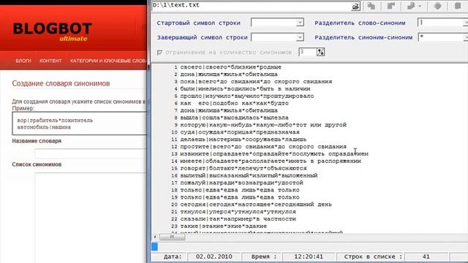Viewport: 468px width, 263px height.
Task: Click the 'Список синонимов' text area in BlogBot
Action: pyautogui.click(x=91, y=218)
